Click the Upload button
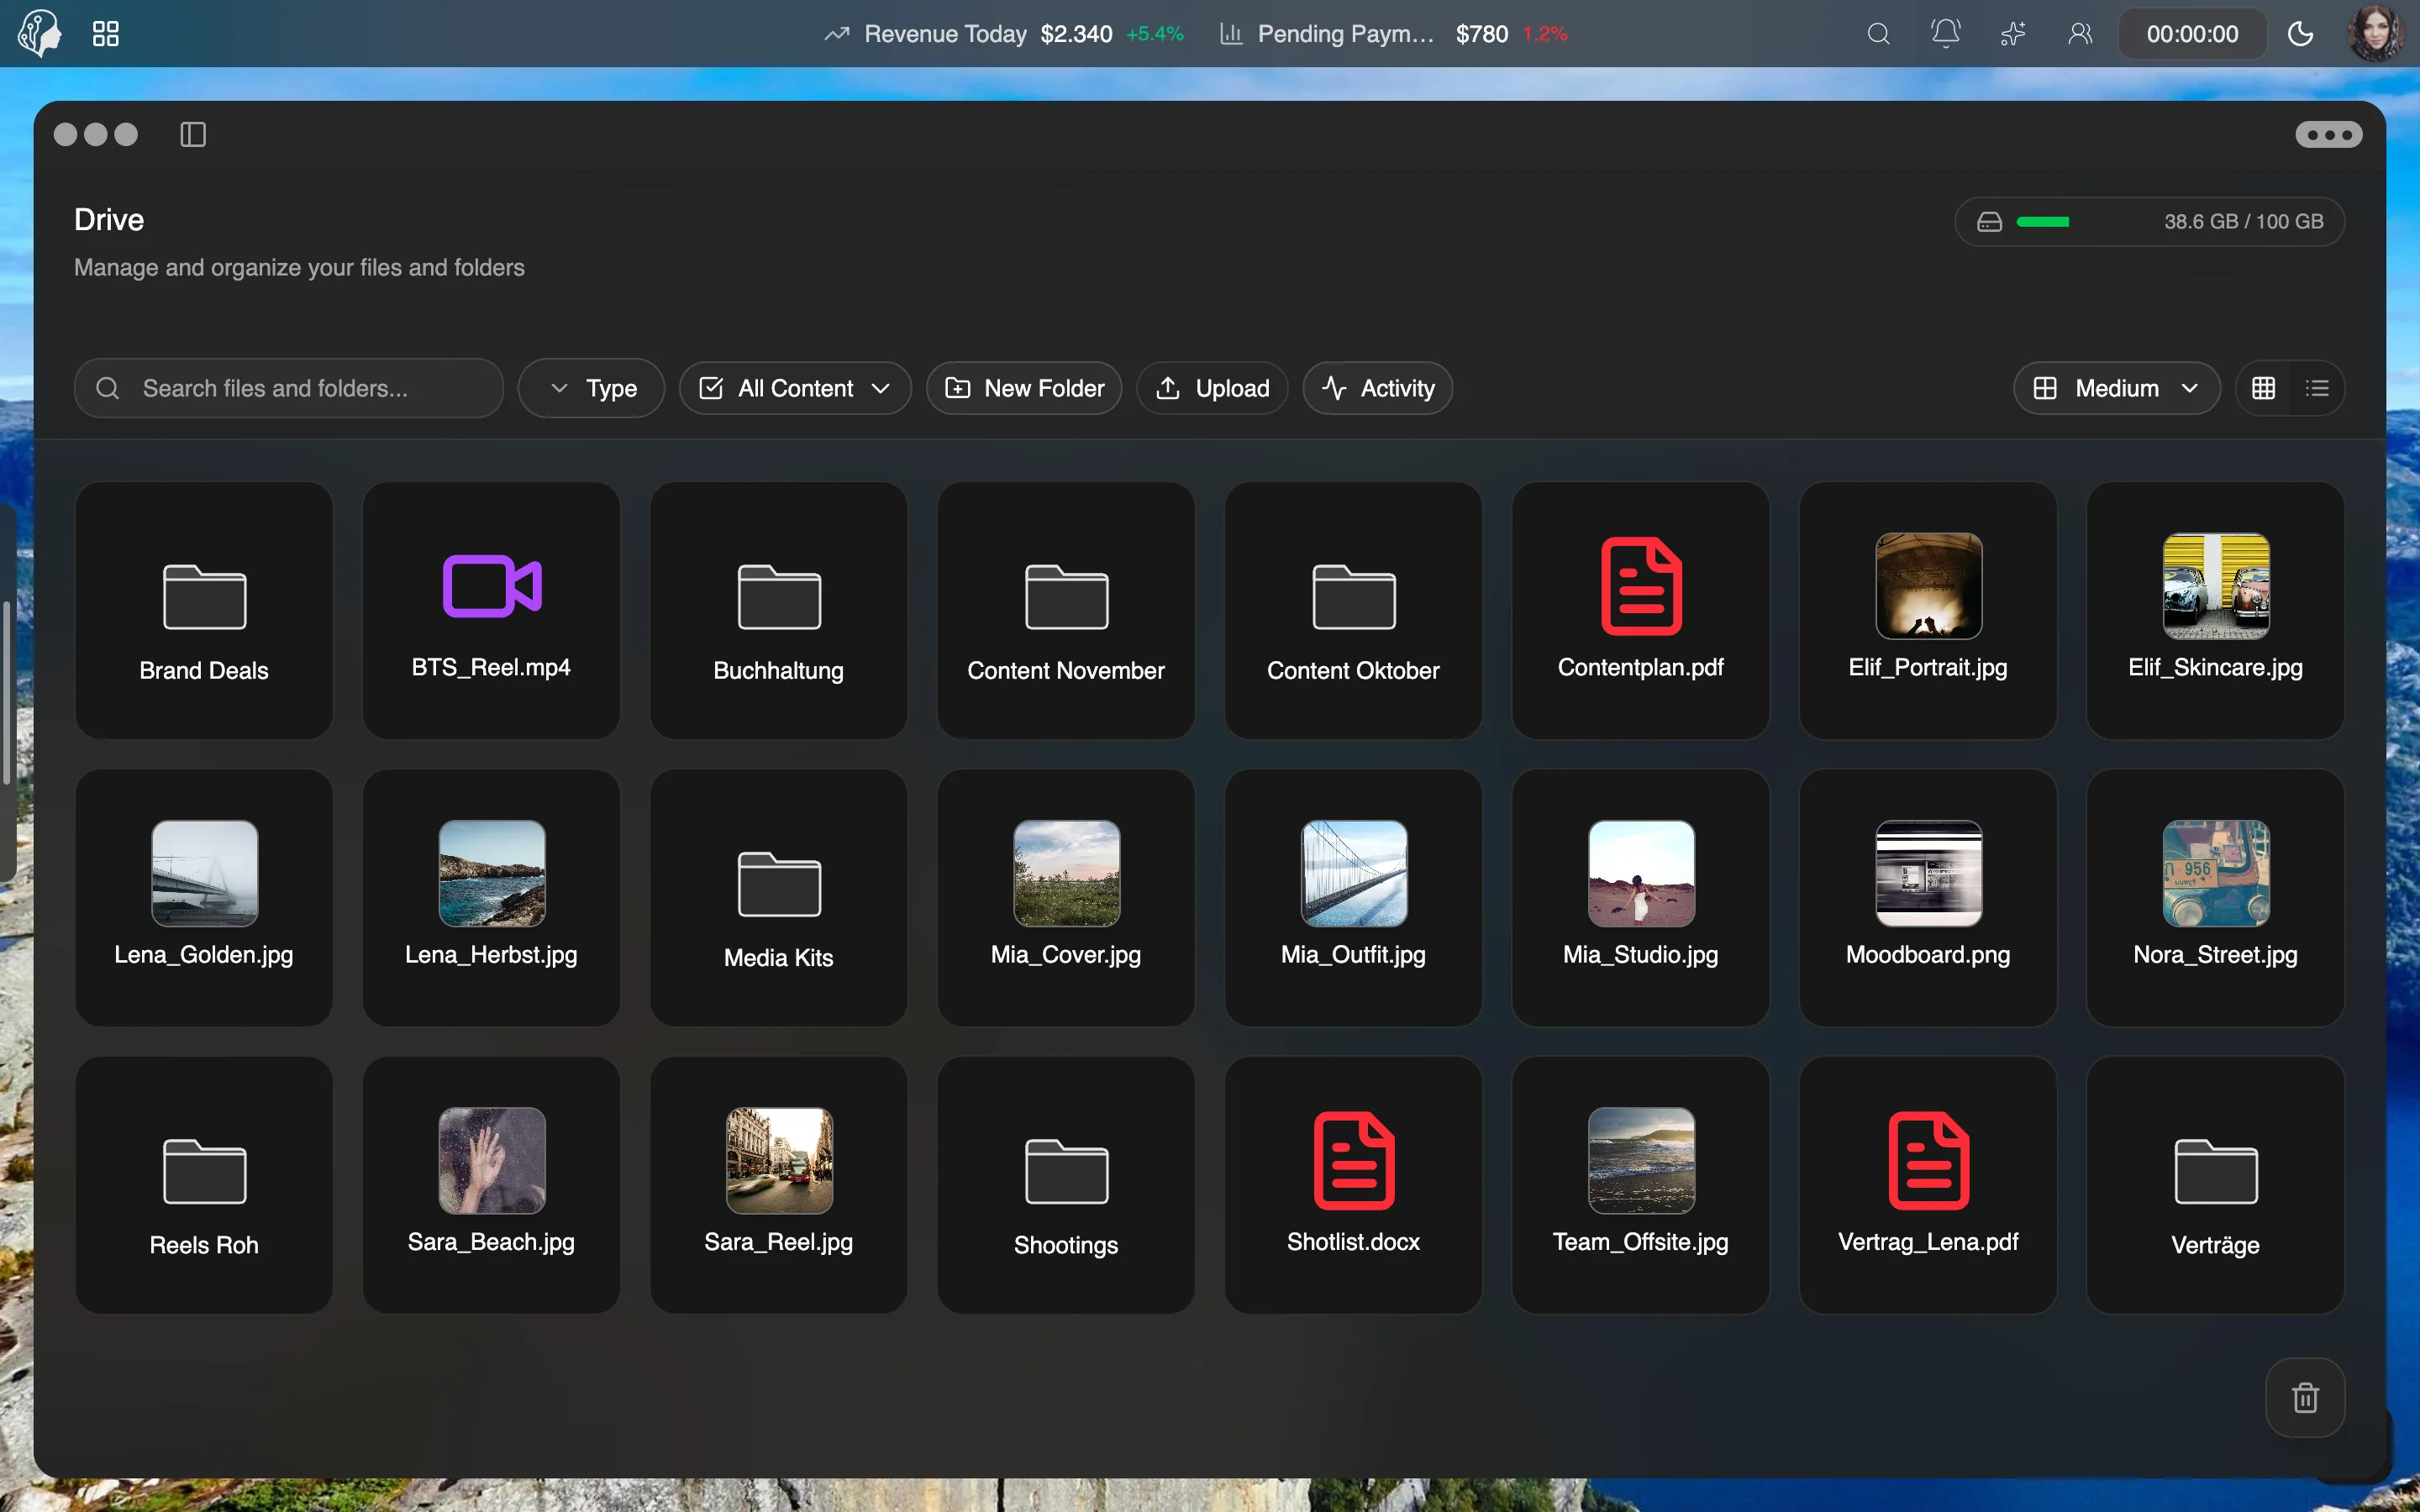The width and height of the screenshot is (2420, 1512). [1212, 388]
